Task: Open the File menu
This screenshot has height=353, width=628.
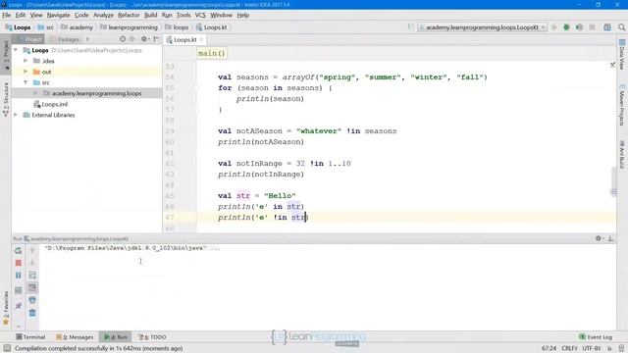Action: pos(7,15)
